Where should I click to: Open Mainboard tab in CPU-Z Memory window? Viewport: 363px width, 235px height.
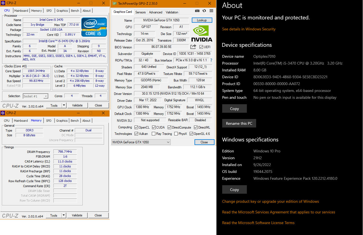pyautogui.click(x=21, y=121)
